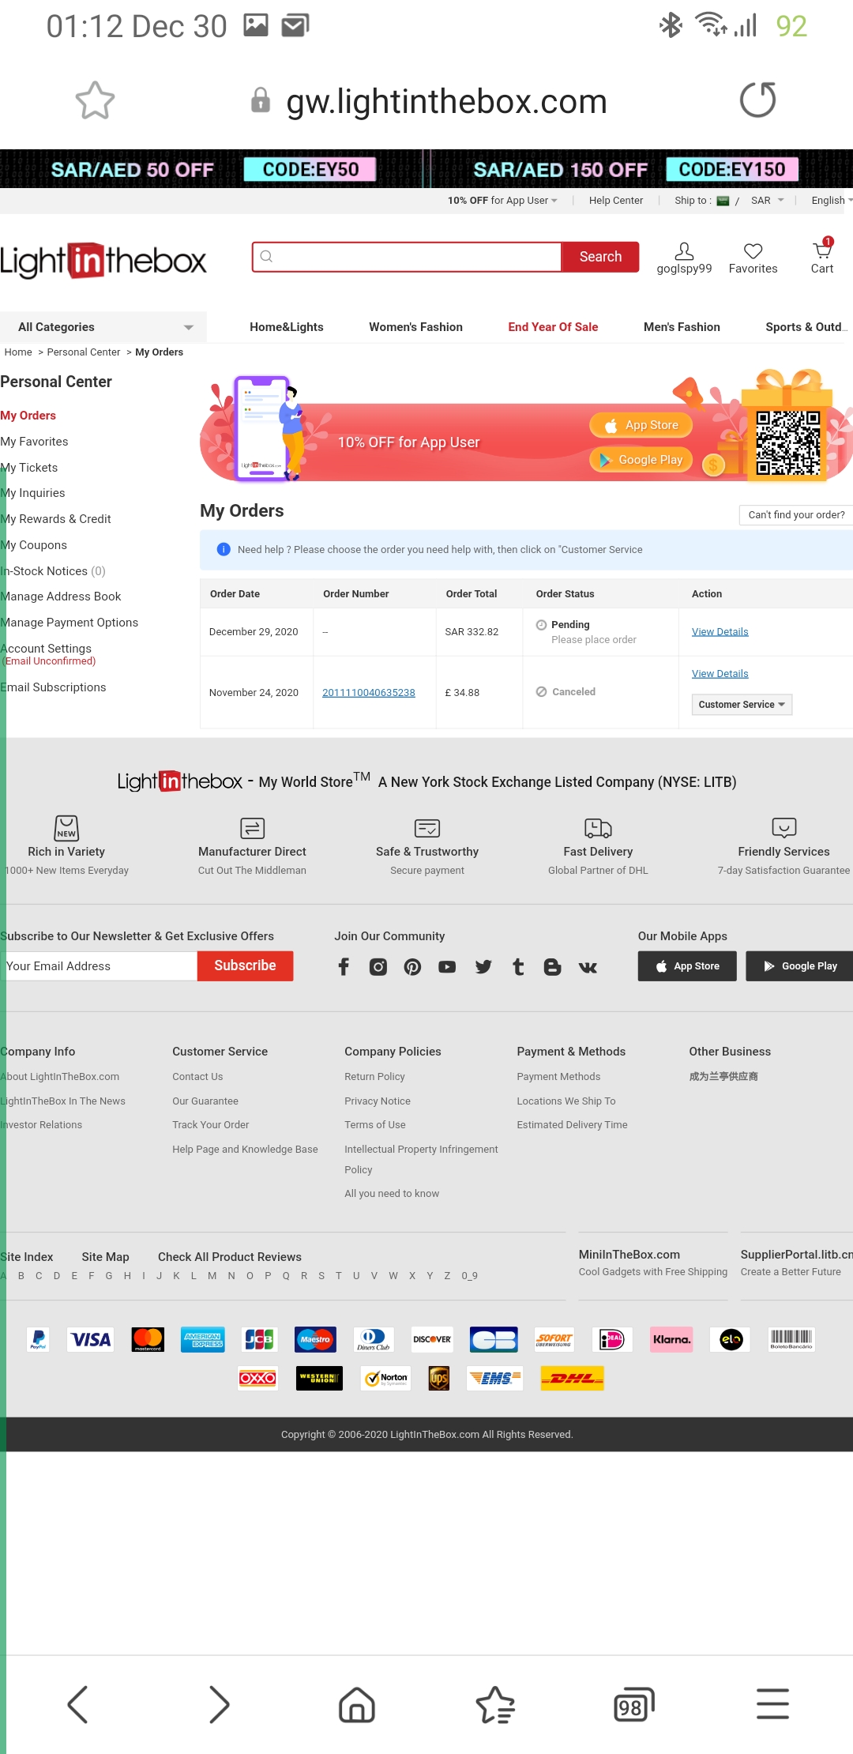Click the red Subscribe button
853x1754 pixels.
(x=245, y=965)
